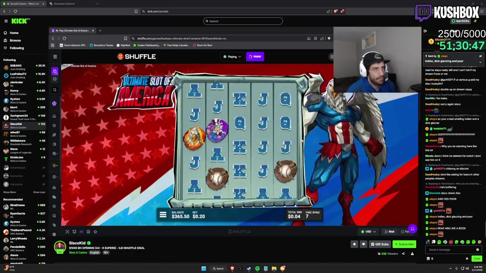Viewport: 486px width, 273px height.
Task: Open SNEAKO channel in Following list
Action: [x=24, y=67]
